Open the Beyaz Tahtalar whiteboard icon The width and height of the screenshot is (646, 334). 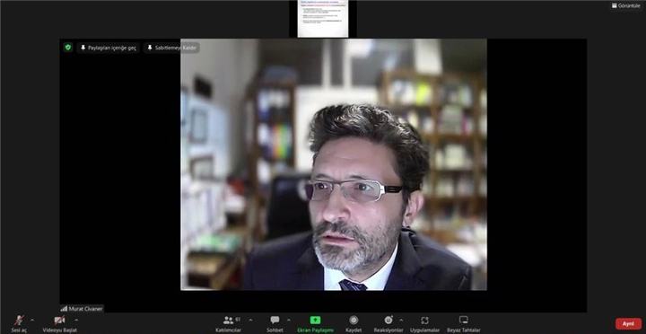(x=464, y=321)
